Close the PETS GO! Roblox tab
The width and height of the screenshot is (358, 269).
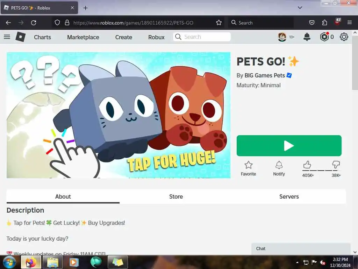(72, 8)
